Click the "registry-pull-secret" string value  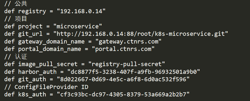point(127,64)
